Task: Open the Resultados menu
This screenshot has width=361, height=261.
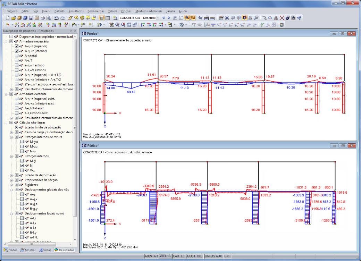Action: click(x=76, y=11)
